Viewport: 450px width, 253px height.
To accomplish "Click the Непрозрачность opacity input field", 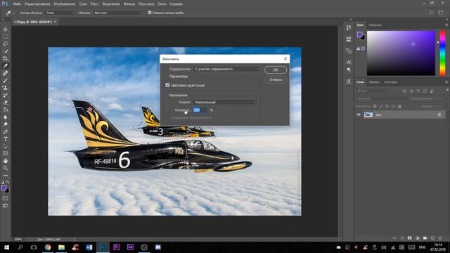I will (x=200, y=110).
